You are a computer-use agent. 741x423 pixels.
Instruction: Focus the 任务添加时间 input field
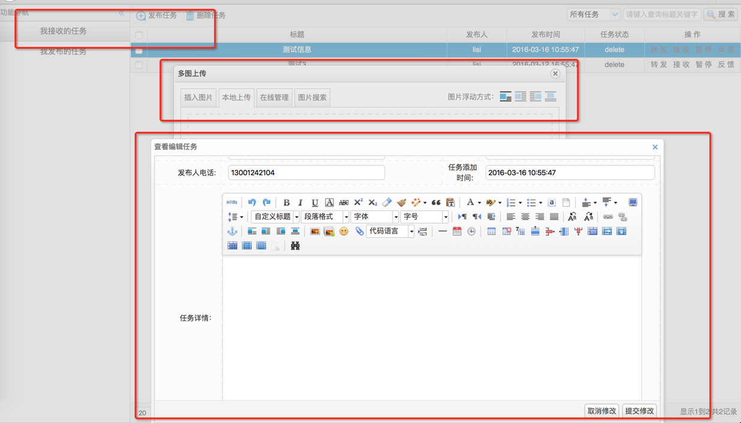[x=570, y=173]
